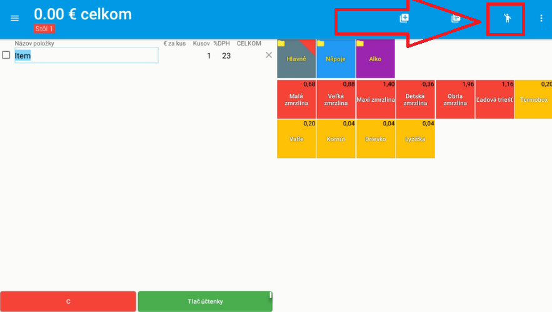Screen dimensions: 552x312
Task: Open the three-dot overflow menu
Action: click(541, 18)
